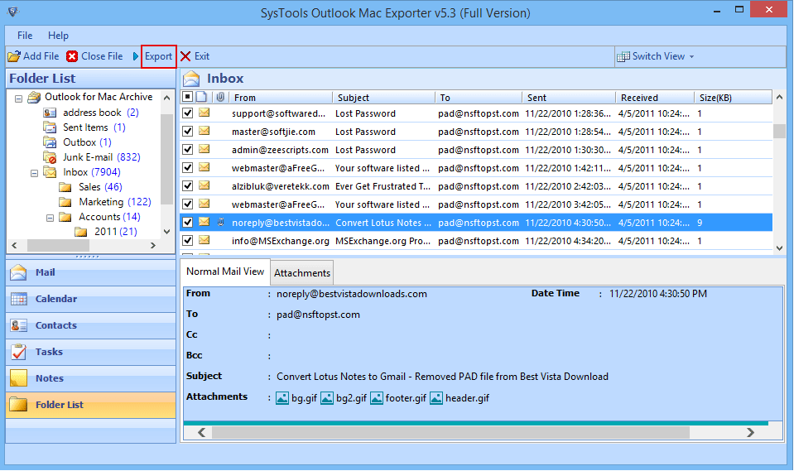Uncheck the support@softwared... email checkbox
The height and width of the screenshot is (471, 794).
(x=187, y=113)
